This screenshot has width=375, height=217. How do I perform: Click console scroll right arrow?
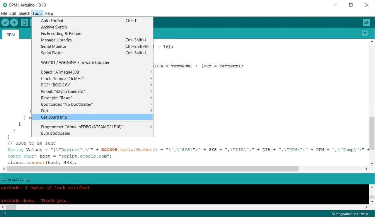click(366, 207)
